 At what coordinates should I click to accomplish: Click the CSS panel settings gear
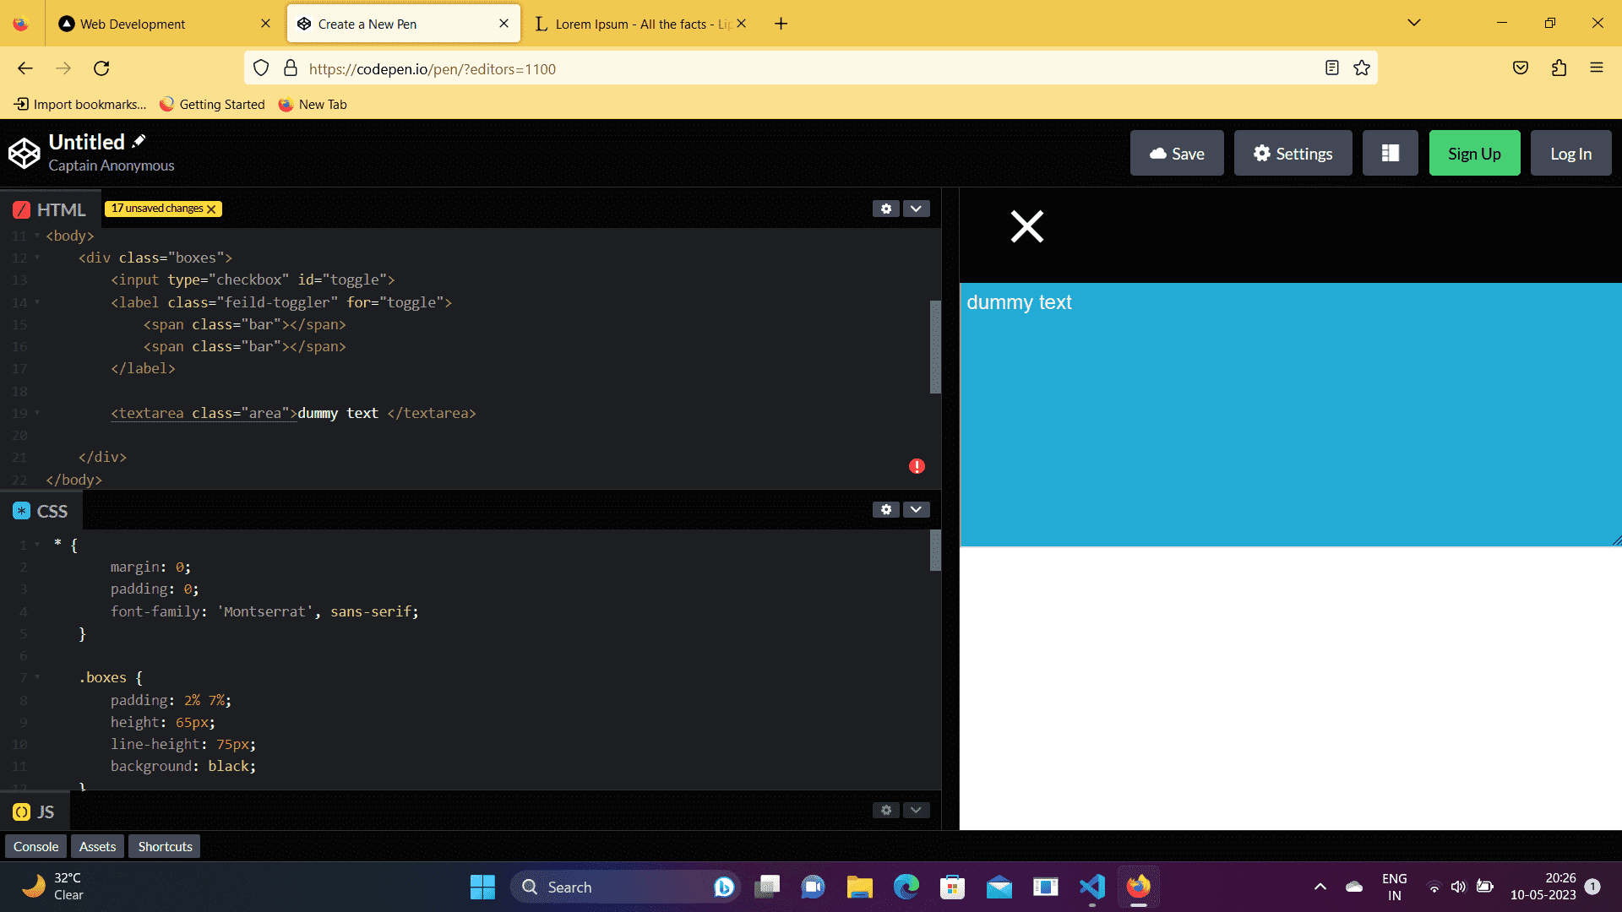[885, 509]
